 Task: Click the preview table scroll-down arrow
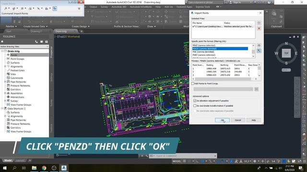pyautogui.click(x=259, y=75)
